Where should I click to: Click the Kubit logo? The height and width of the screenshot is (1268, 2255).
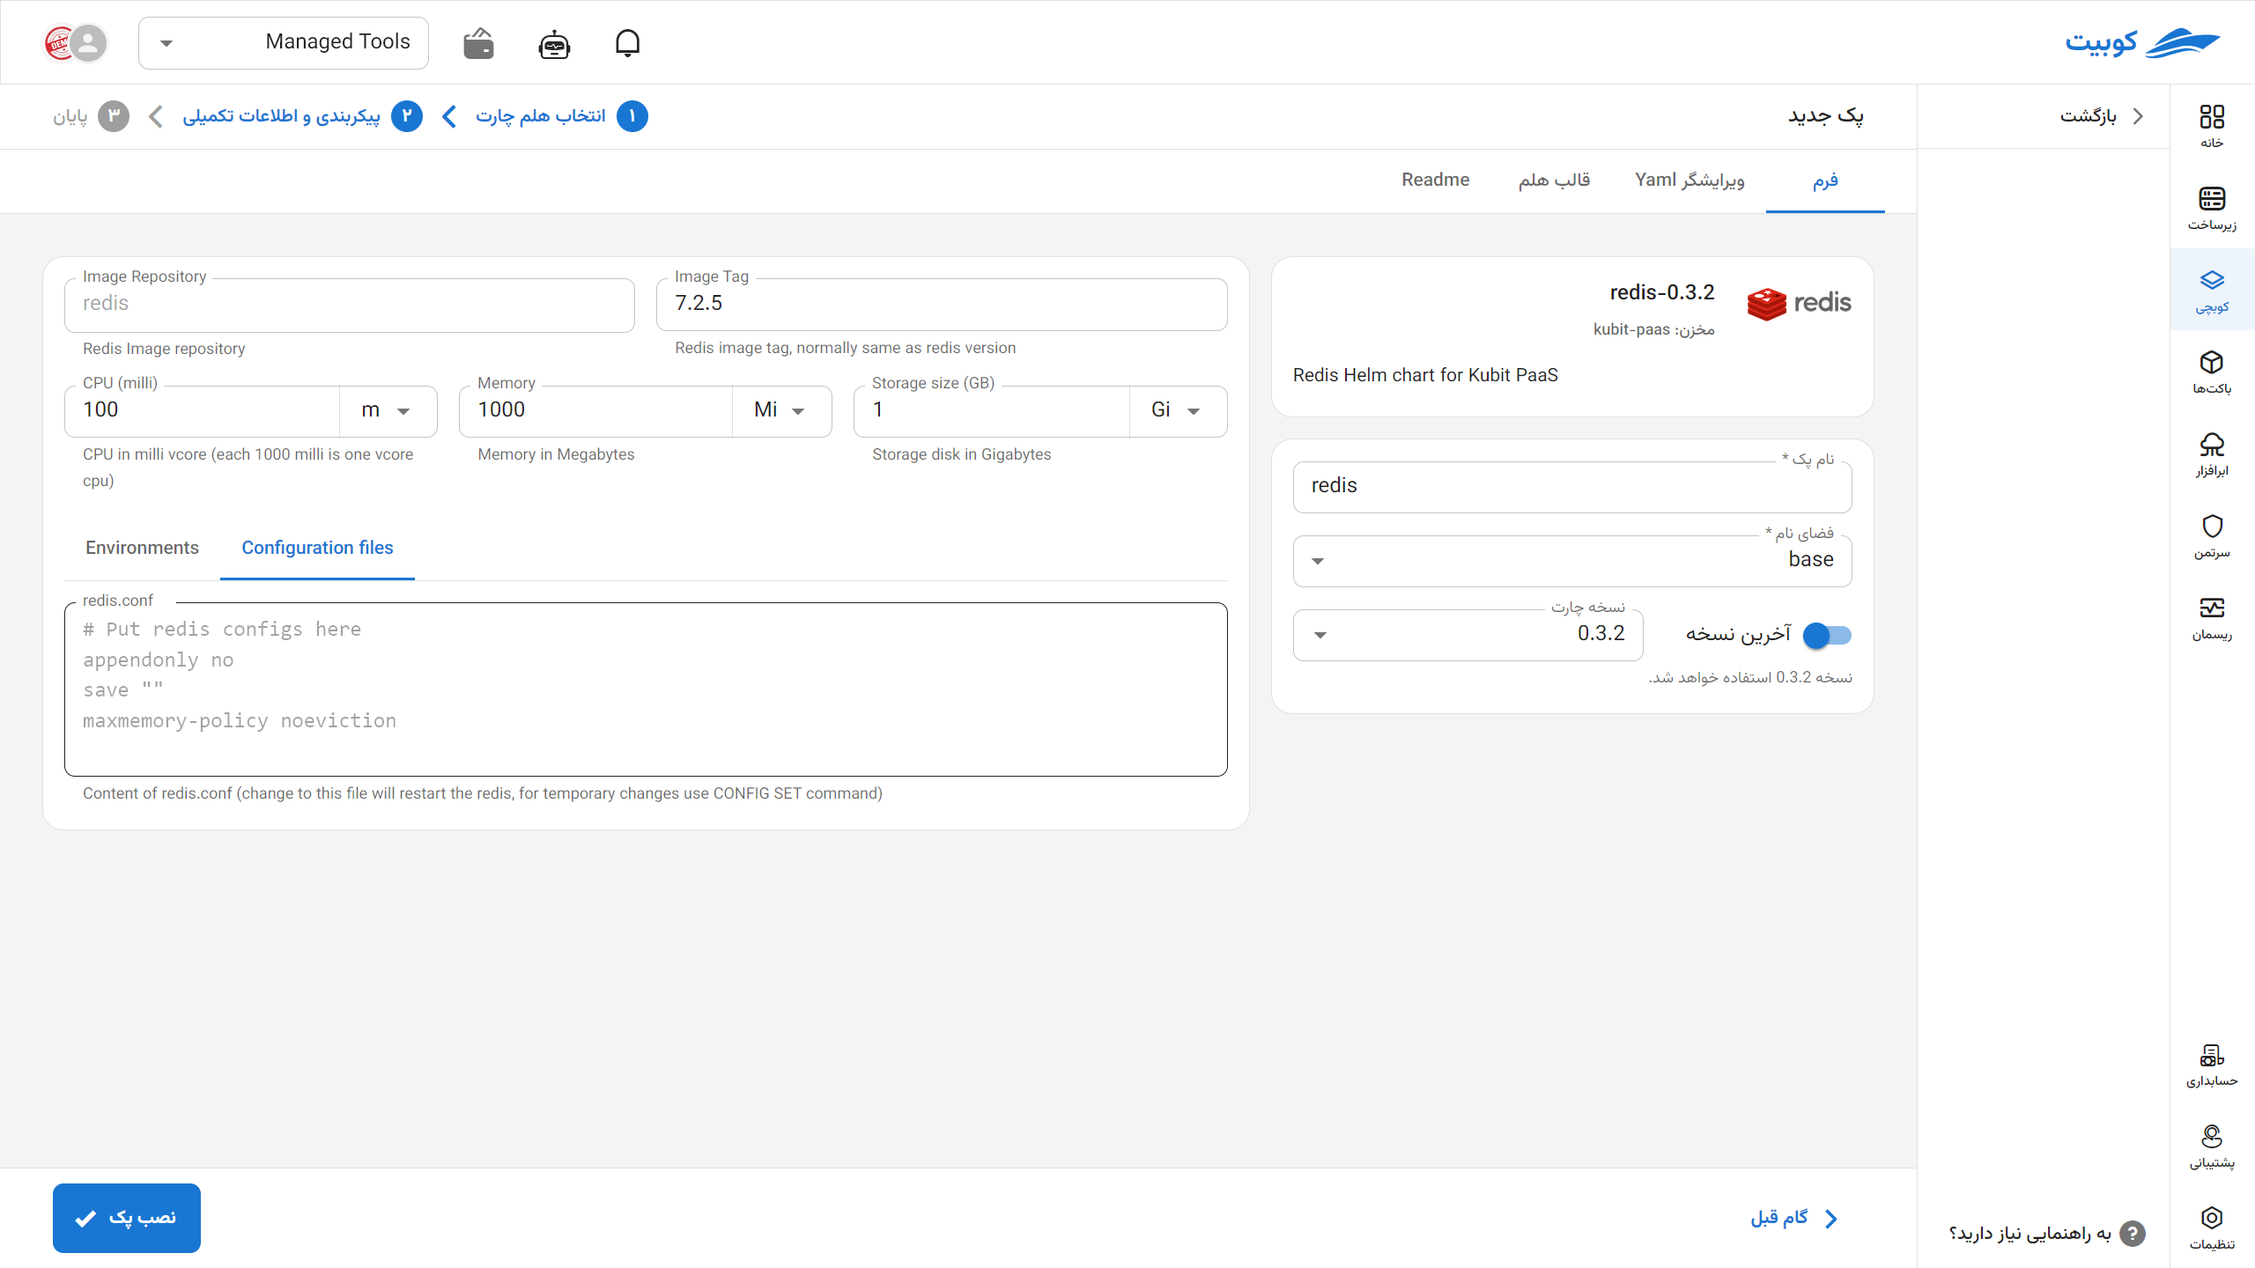2141,42
